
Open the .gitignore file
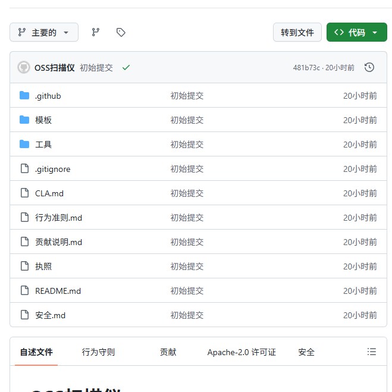53,170
